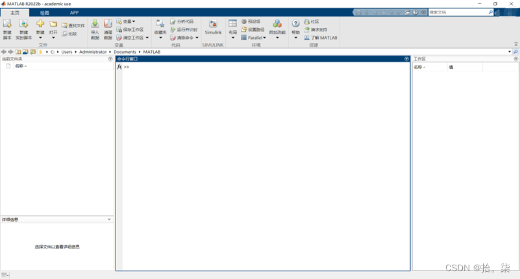Click the 清除命令 (Clear Commands) button
Viewport: 520px width, 279px height.
pos(182,38)
